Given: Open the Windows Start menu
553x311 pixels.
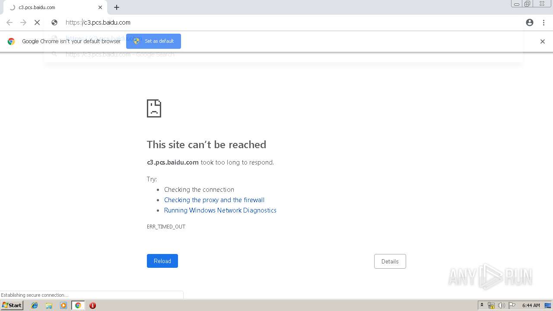Looking at the screenshot, I should [12, 305].
